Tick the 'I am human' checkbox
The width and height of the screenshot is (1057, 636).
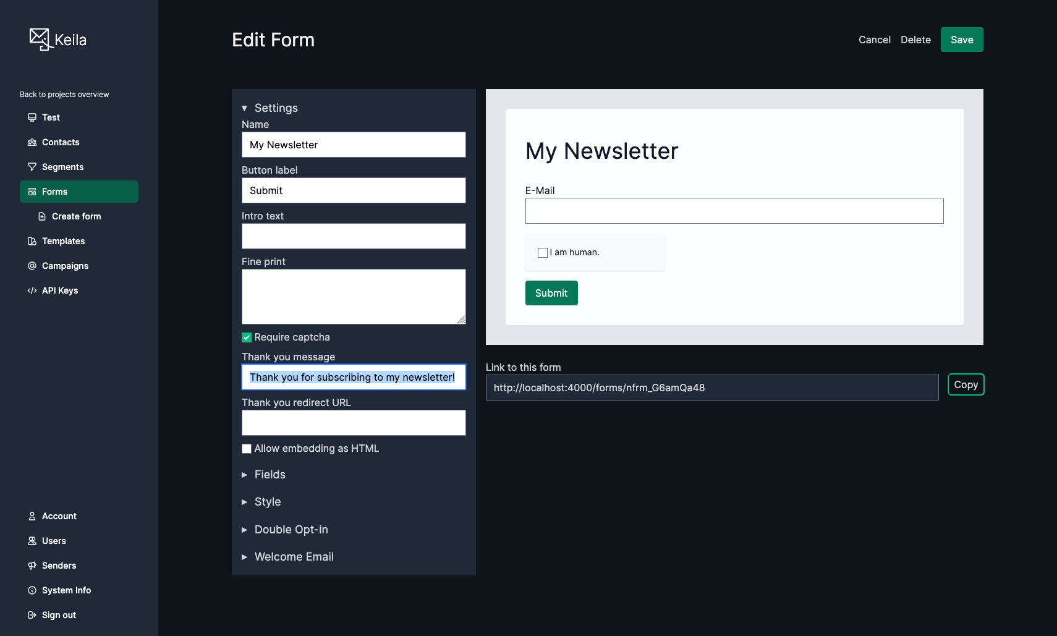point(543,253)
